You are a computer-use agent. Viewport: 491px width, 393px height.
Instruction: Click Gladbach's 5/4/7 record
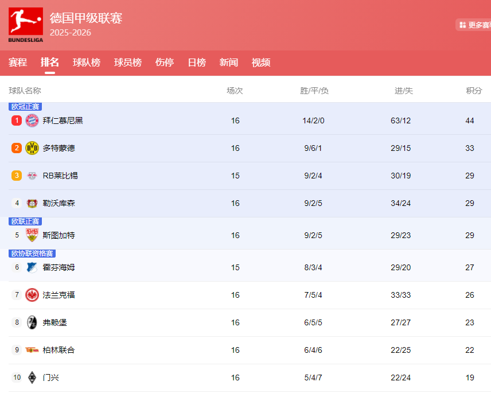313,378
